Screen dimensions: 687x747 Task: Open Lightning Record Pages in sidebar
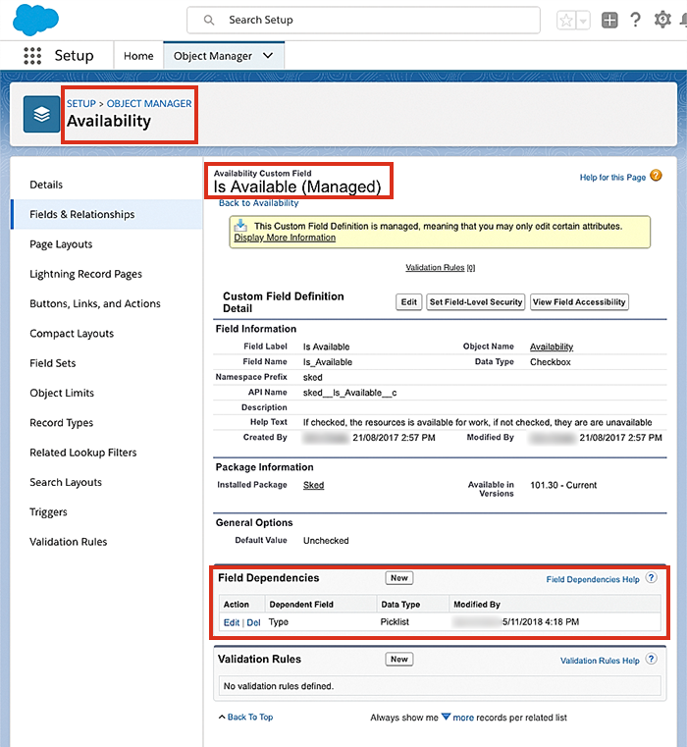pyautogui.click(x=85, y=275)
